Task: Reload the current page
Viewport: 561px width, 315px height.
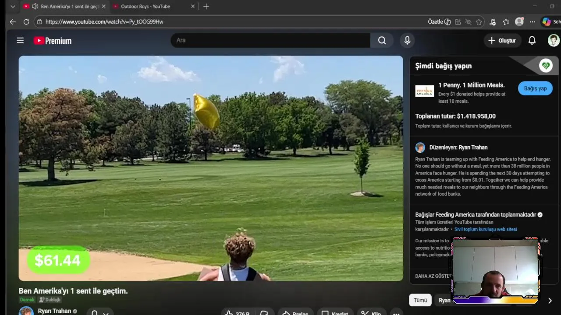Action: 26,22
